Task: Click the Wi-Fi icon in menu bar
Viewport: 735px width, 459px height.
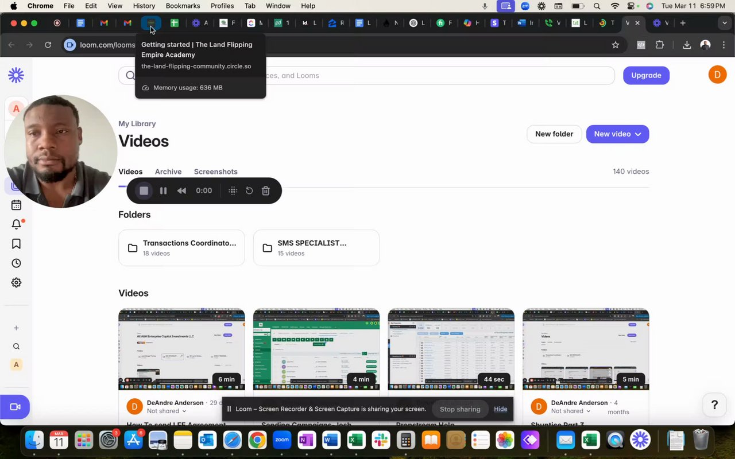Action: tap(615, 6)
